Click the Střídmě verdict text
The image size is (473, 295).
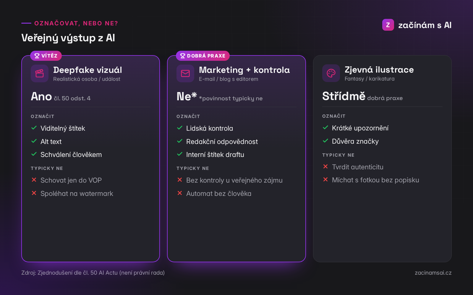344,96
